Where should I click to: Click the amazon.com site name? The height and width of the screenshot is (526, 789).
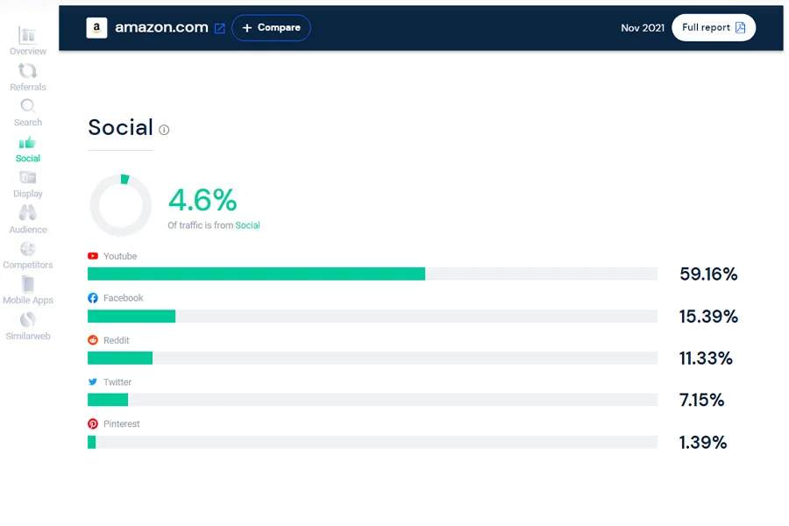[x=161, y=27]
